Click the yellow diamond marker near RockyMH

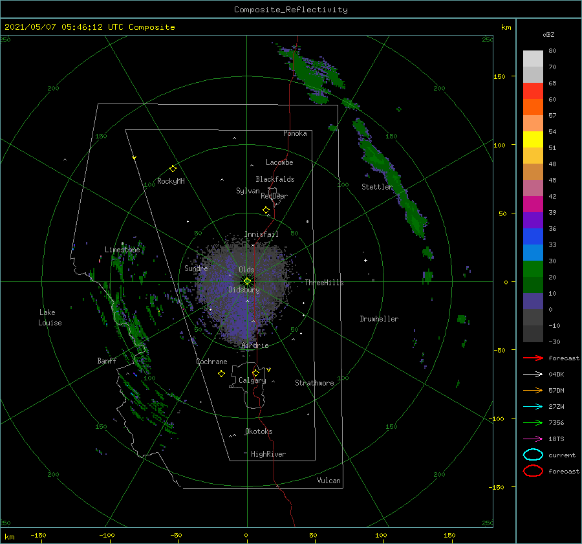(173, 169)
